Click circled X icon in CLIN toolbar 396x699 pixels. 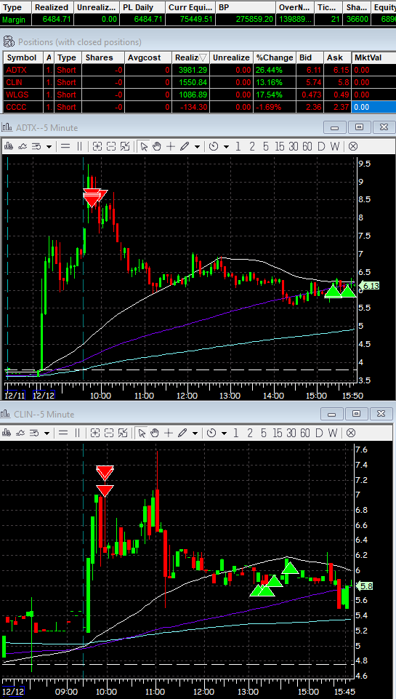pos(350,432)
